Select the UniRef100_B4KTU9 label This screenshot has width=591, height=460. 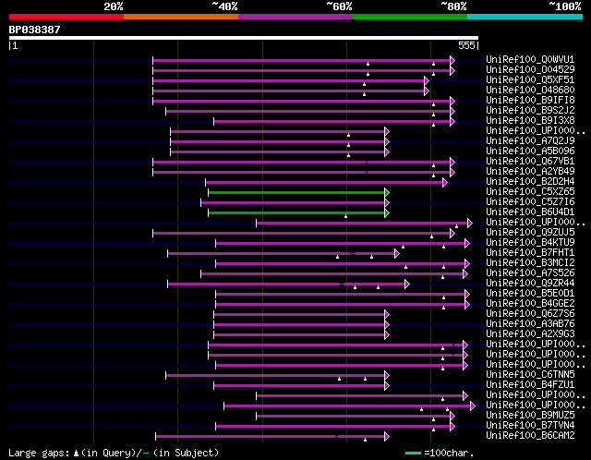pos(530,243)
